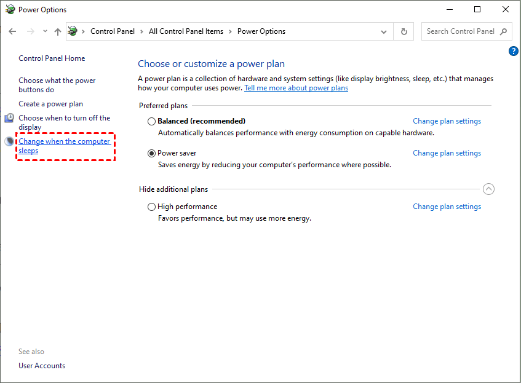
Task: Click the display-off clock icon in sidebar
Action: click(x=10, y=118)
